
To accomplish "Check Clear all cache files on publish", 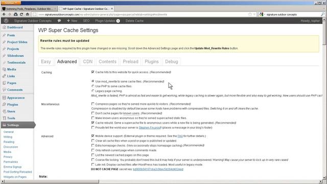I will (x=93, y=141).
